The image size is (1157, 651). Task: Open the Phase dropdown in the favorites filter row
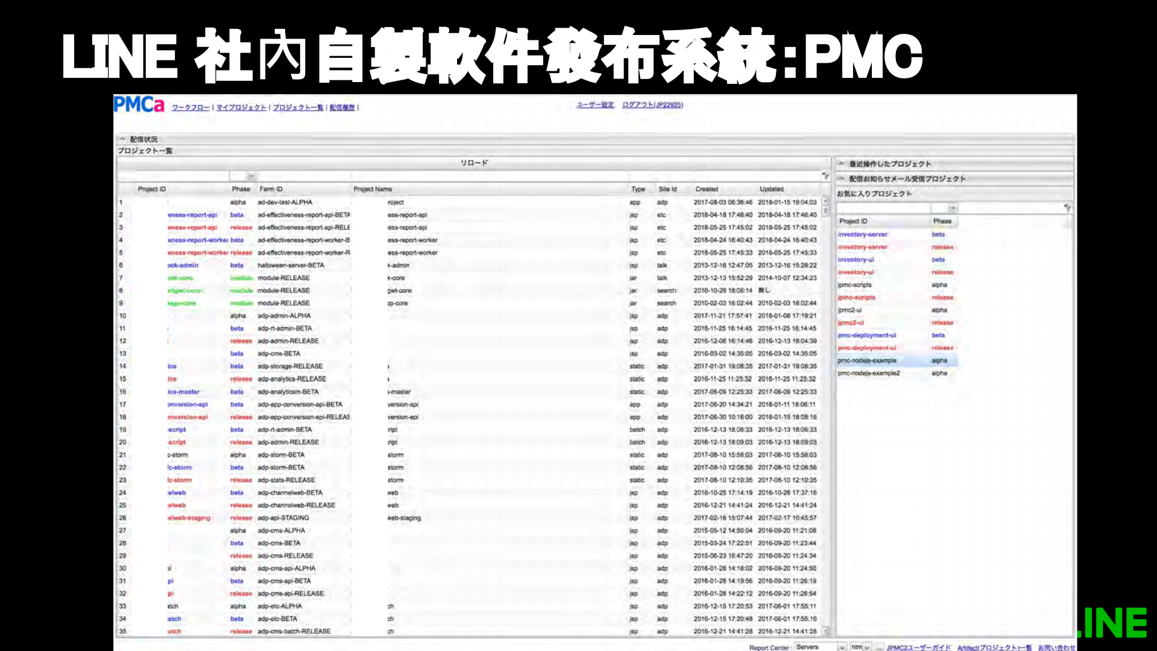tap(953, 209)
